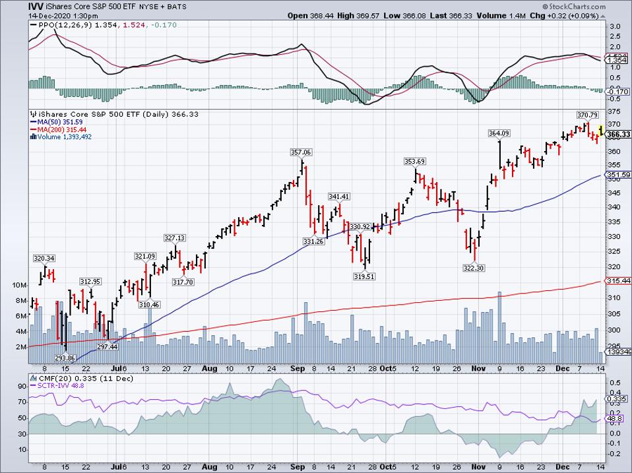Screen dimensions: 632x473
Task: Click the 353.69 October high label
Action: coord(415,161)
